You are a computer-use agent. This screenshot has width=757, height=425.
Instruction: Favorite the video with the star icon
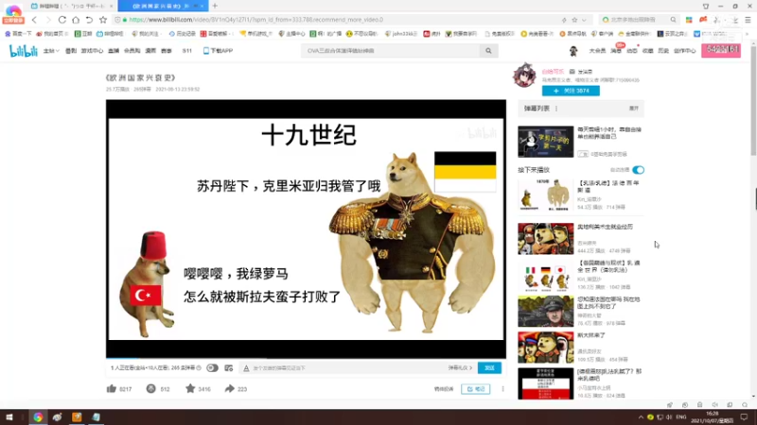190,388
